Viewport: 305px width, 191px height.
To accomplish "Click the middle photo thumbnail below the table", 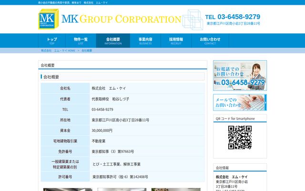I will point(122,190).
